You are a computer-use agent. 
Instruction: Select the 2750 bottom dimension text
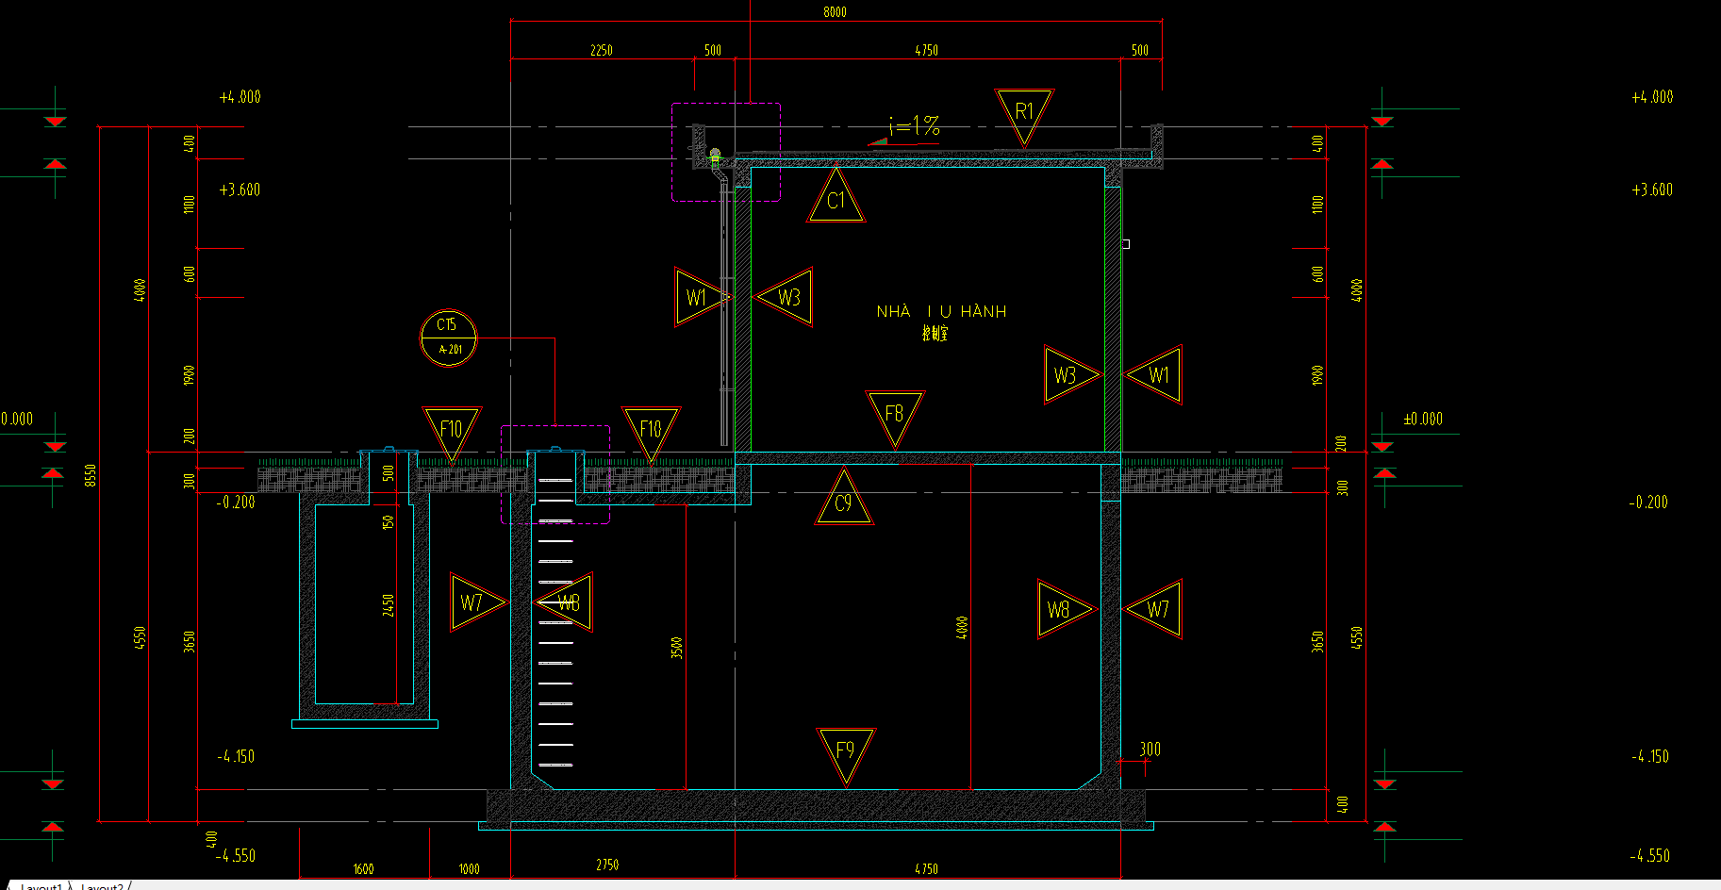click(607, 865)
